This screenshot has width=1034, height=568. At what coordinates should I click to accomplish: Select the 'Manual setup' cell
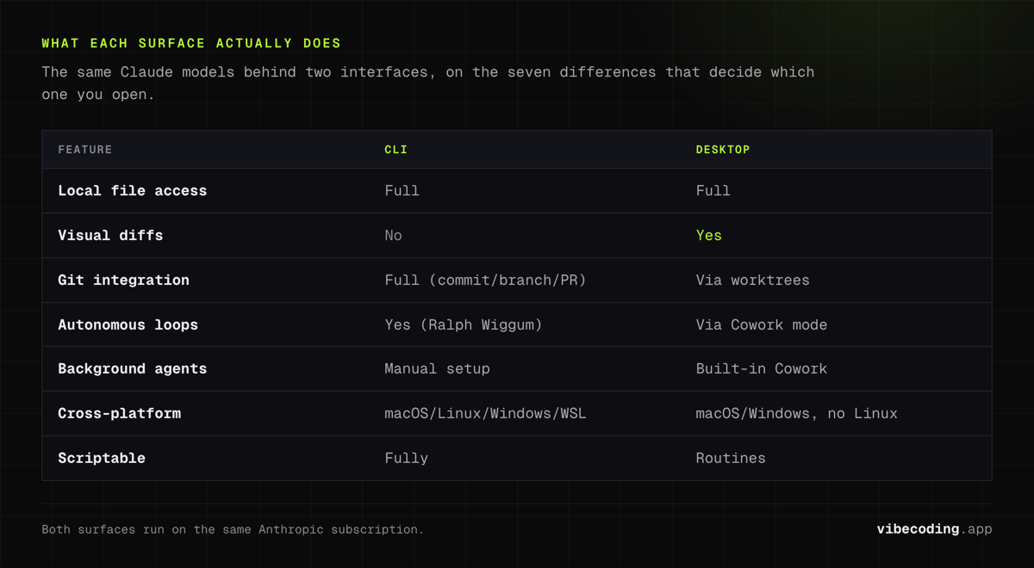[x=437, y=369]
